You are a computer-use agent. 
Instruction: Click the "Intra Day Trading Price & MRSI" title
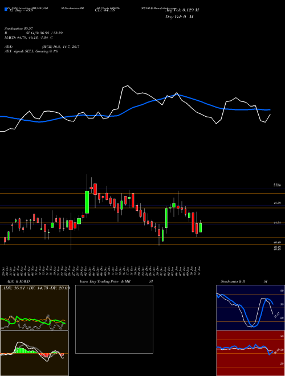click(116, 281)
